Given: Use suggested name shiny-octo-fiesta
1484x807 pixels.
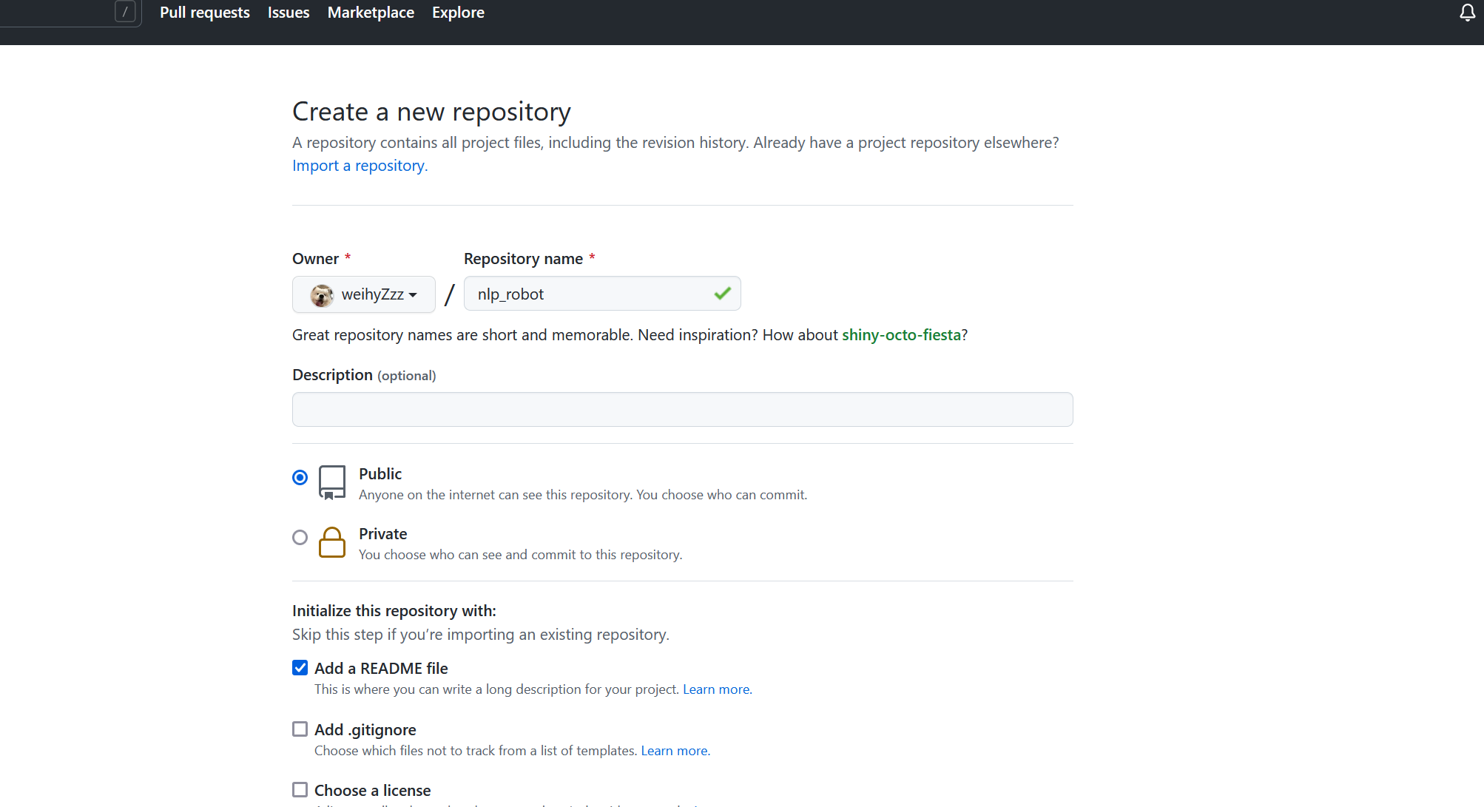Looking at the screenshot, I should coord(901,335).
